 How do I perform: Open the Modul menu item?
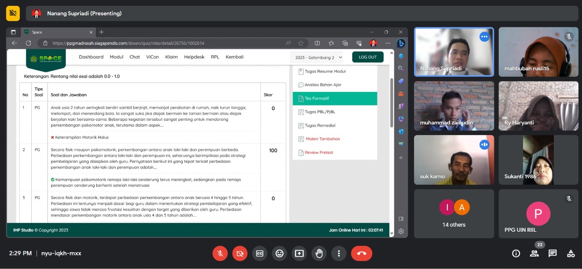pos(117,57)
